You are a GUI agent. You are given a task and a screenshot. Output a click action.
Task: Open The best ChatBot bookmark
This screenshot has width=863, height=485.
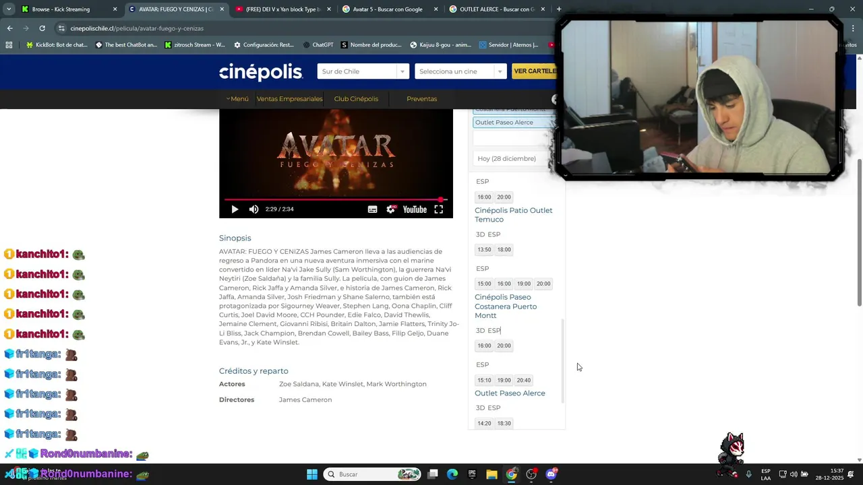pyautogui.click(x=126, y=45)
